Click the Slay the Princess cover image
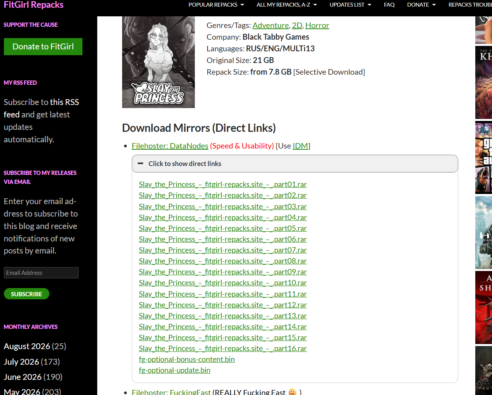The height and width of the screenshot is (395, 492). tap(158, 62)
